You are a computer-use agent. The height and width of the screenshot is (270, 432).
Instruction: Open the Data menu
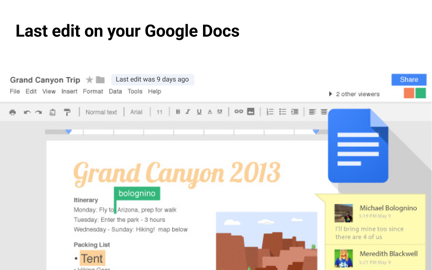[116, 91]
